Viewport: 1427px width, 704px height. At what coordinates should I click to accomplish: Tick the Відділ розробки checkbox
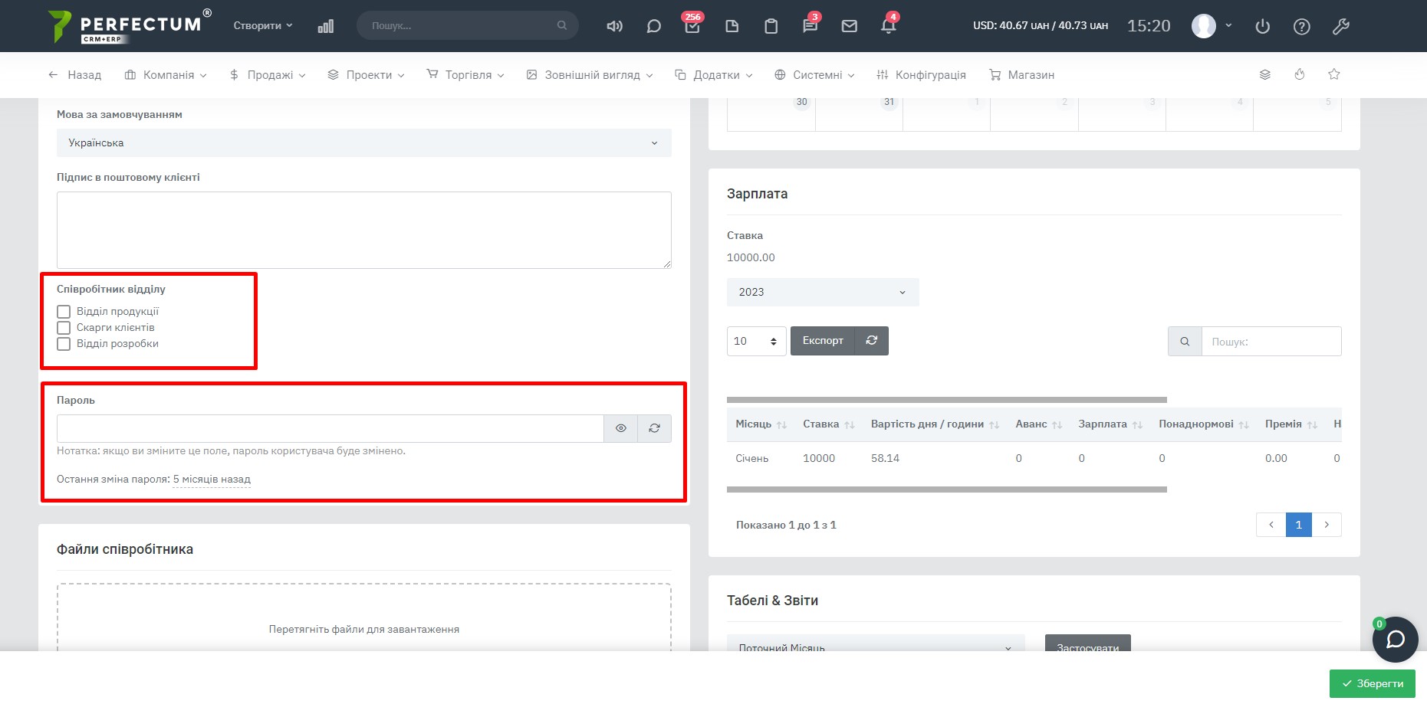pos(64,344)
